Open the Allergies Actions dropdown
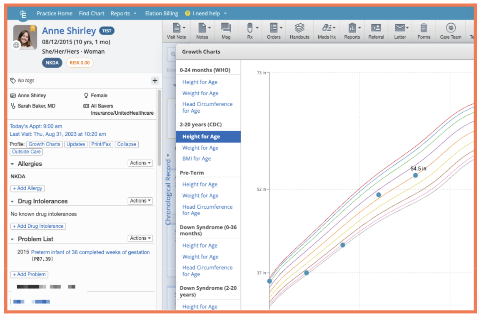Viewport: 479px width, 315px height. click(x=140, y=163)
